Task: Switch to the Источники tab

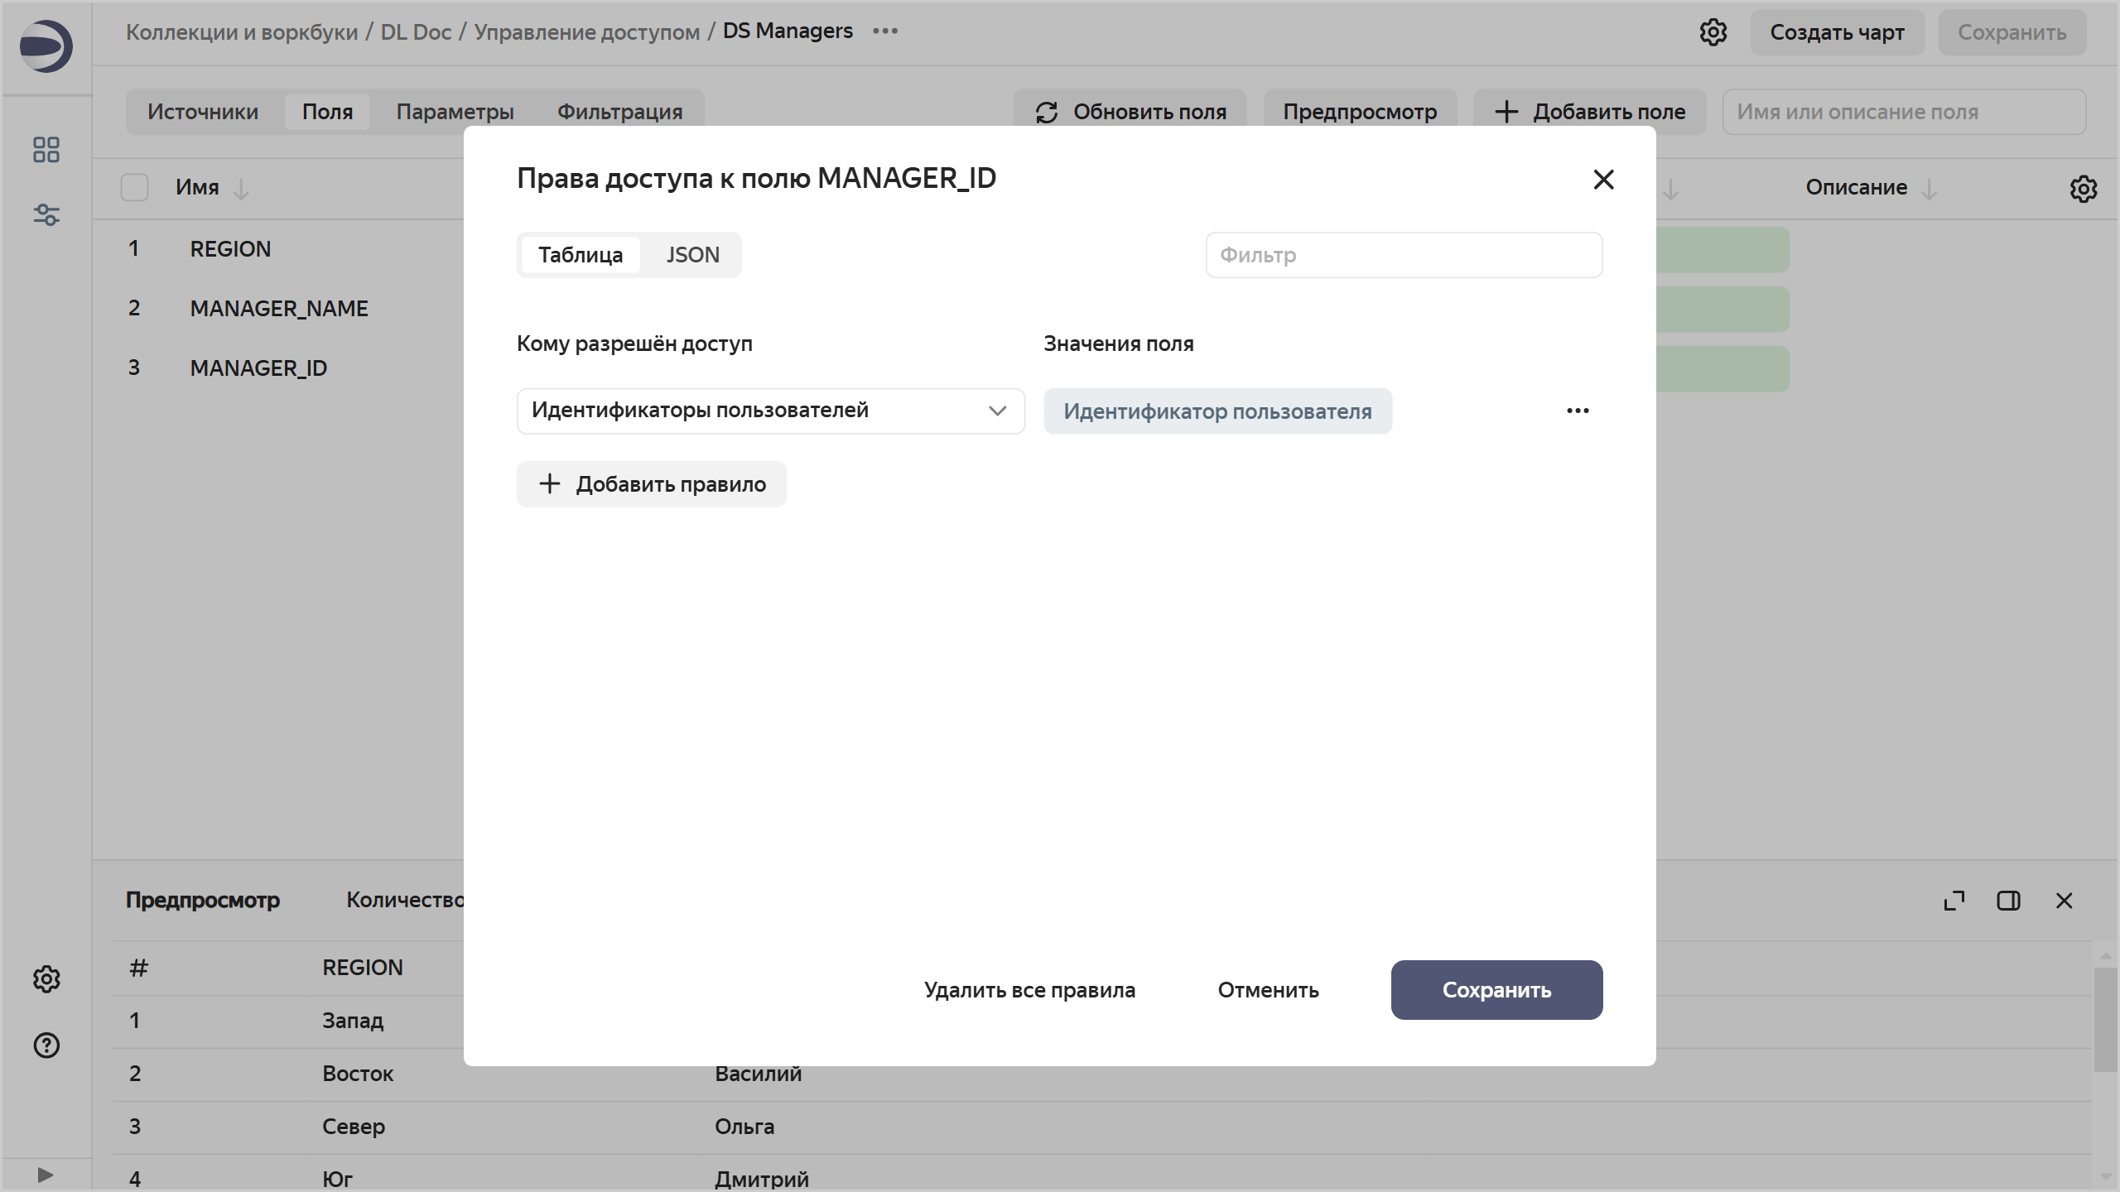Action: coord(204,111)
